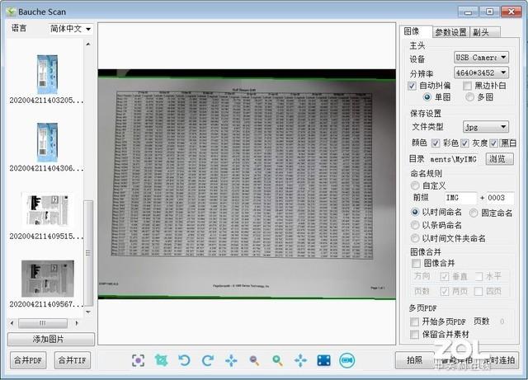Screen dimensions: 528x380
Task: Toggle the 彩色 color checkbox
Action: coord(436,143)
